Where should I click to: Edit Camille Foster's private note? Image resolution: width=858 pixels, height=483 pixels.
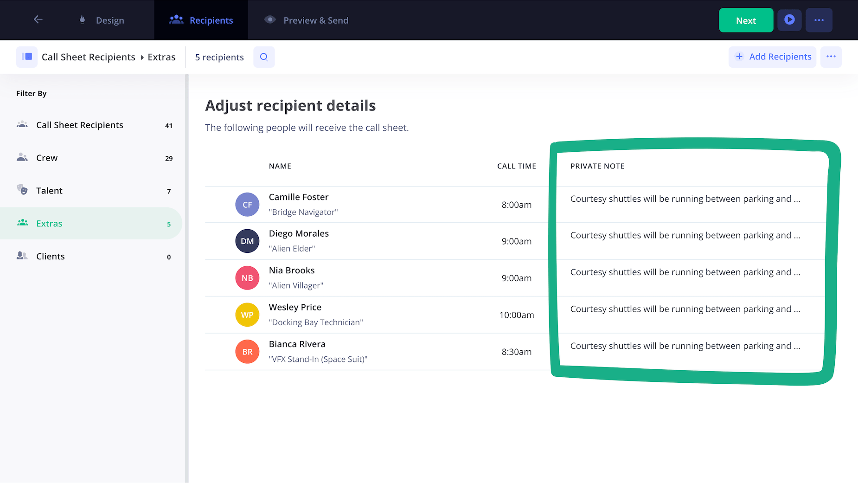tap(685, 199)
